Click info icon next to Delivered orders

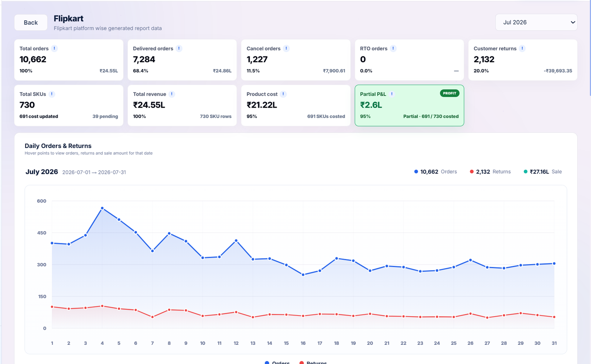[x=179, y=48]
